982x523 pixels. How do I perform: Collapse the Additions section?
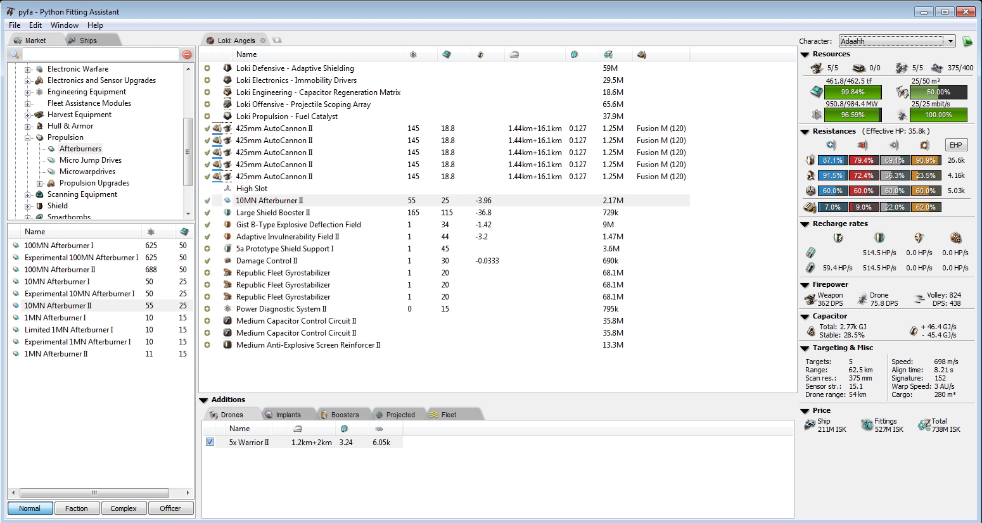203,400
